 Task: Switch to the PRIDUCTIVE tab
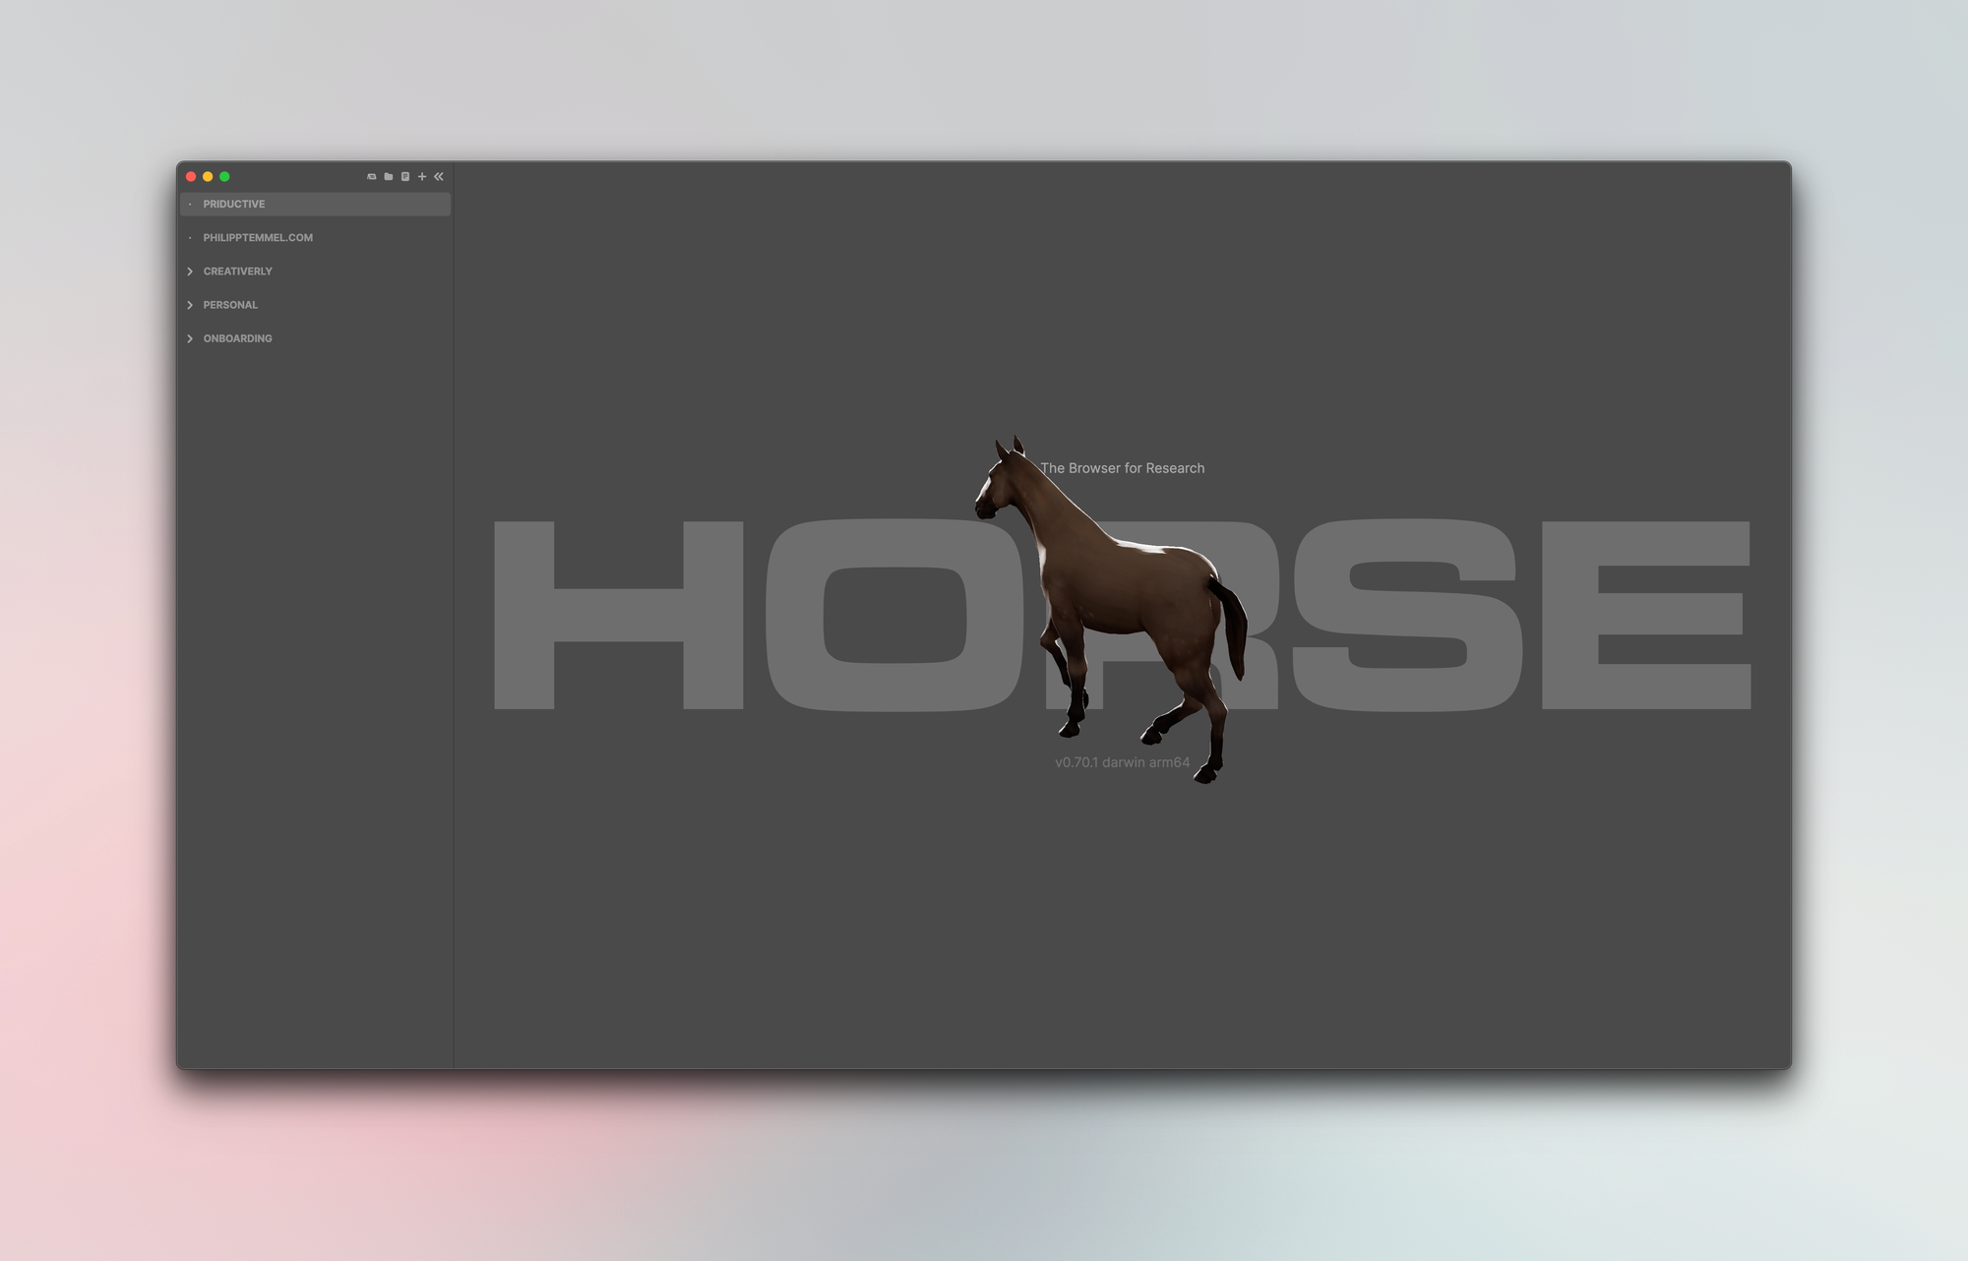pyautogui.click(x=233, y=204)
